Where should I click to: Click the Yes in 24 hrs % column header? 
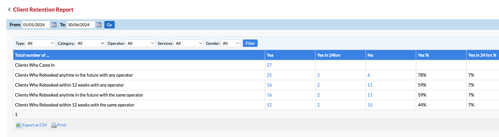(x=482, y=55)
